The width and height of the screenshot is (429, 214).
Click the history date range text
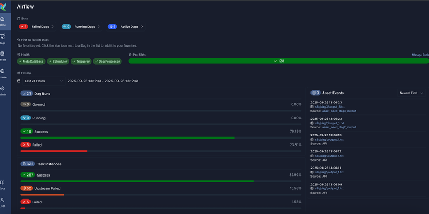103,81
